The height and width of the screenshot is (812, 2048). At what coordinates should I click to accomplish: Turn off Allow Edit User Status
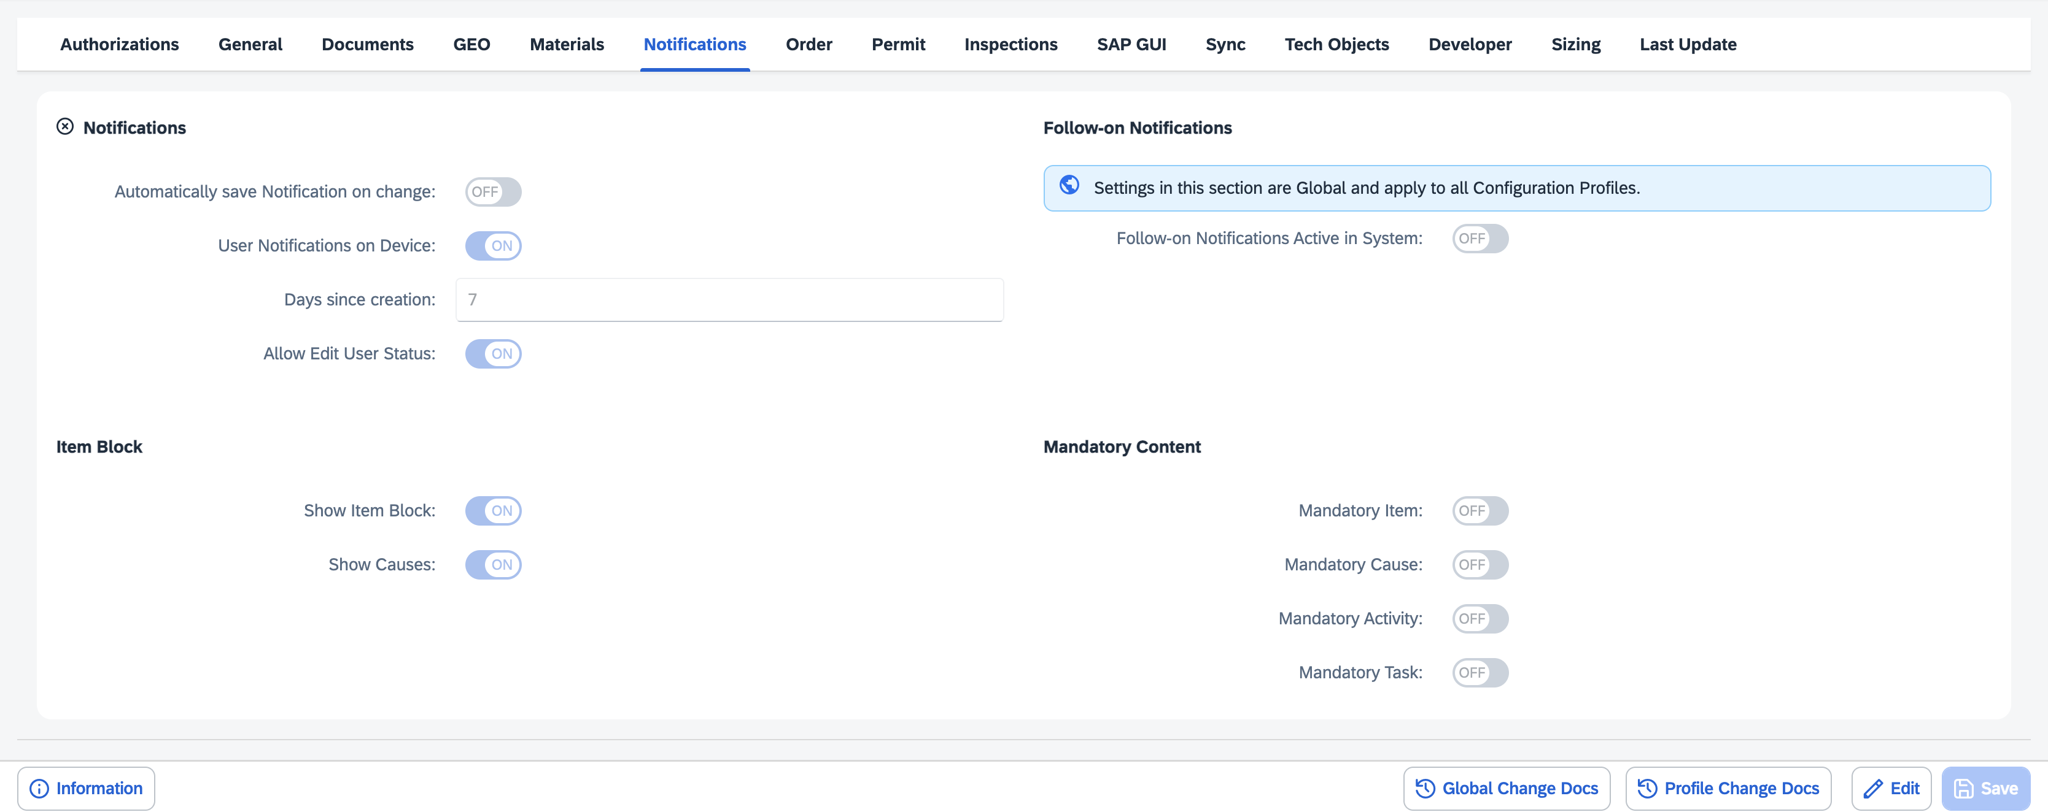point(493,353)
